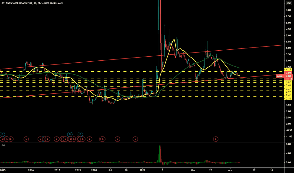Open the earnings E marker between Jul and 10

(117, 139)
